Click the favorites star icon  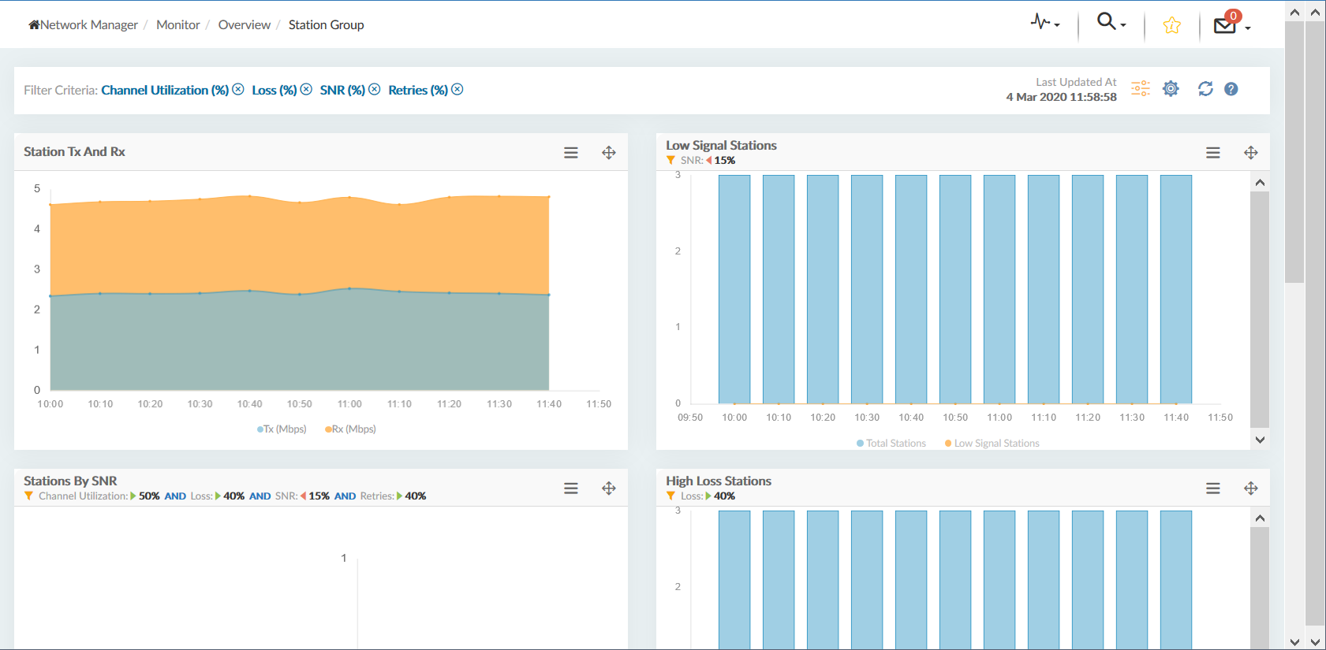click(1171, 26)
